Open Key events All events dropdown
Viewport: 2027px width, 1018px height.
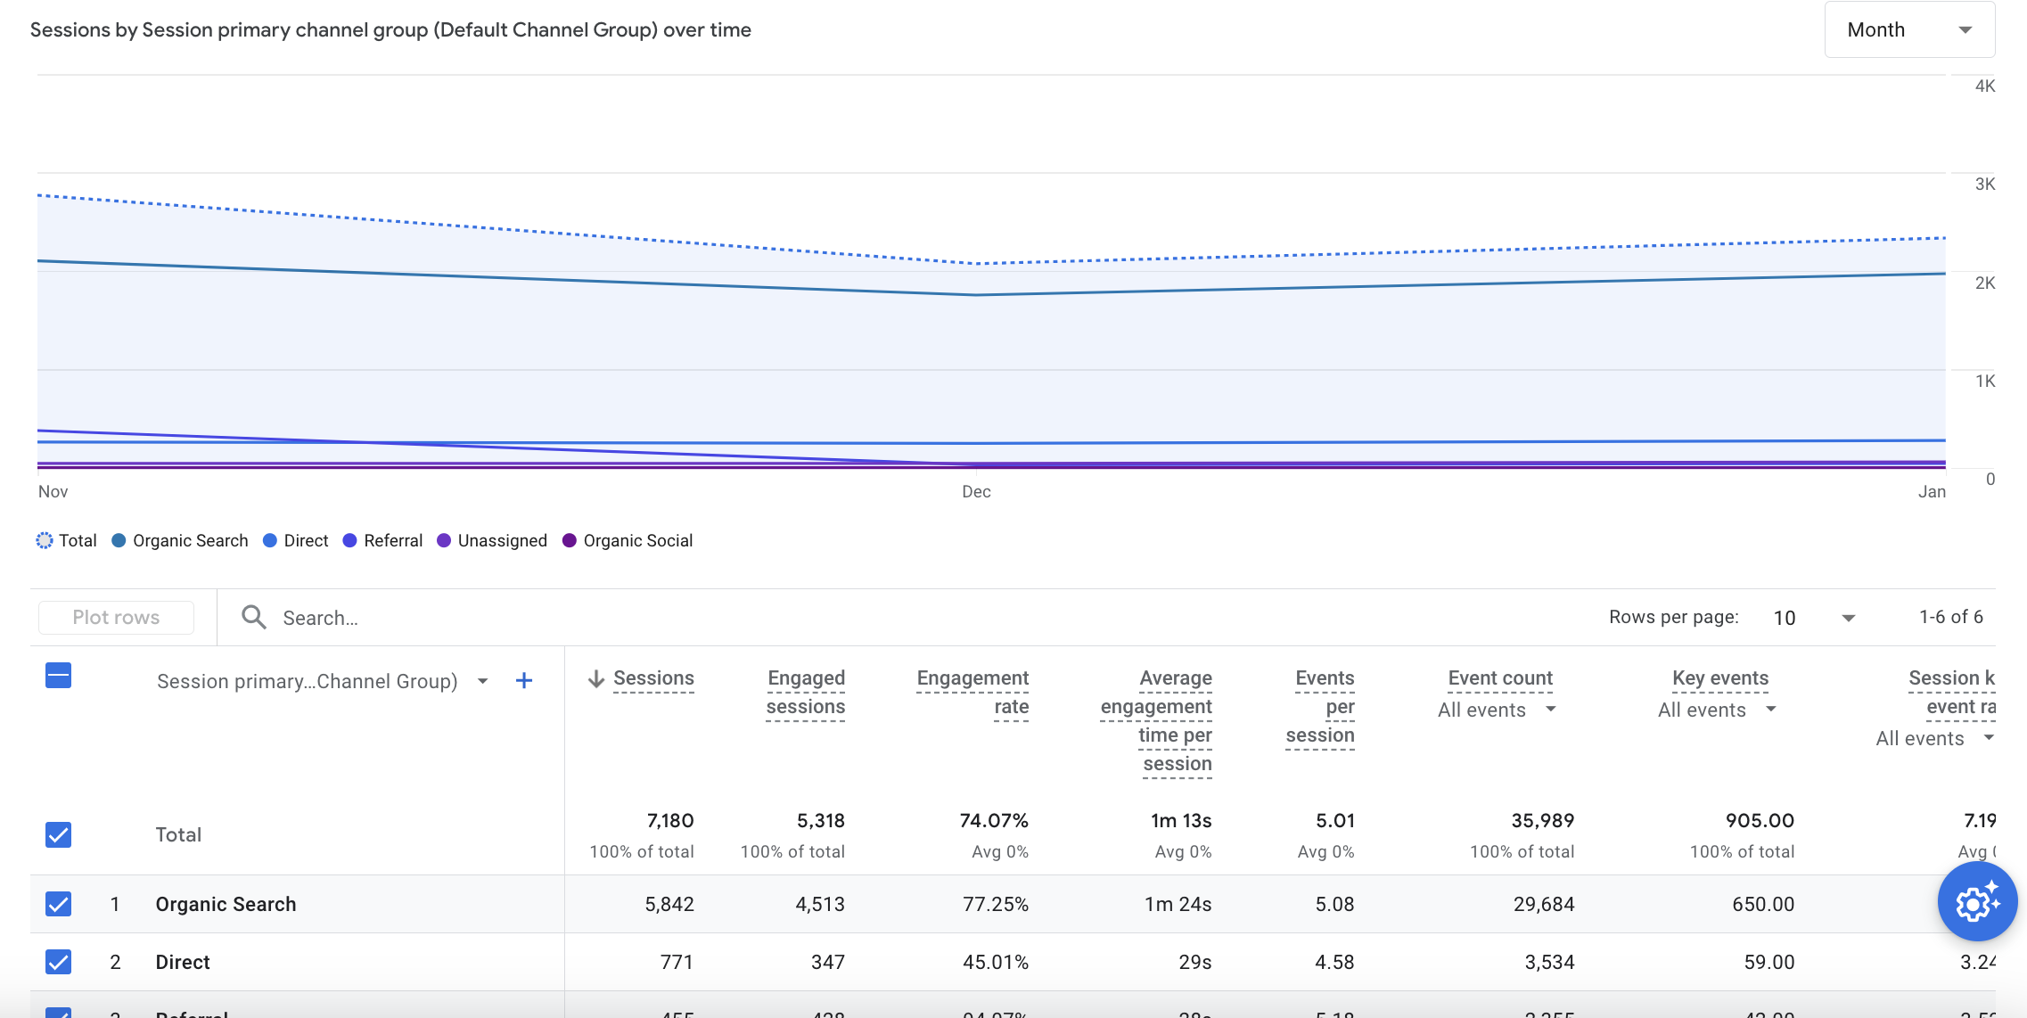[1718, 710]
